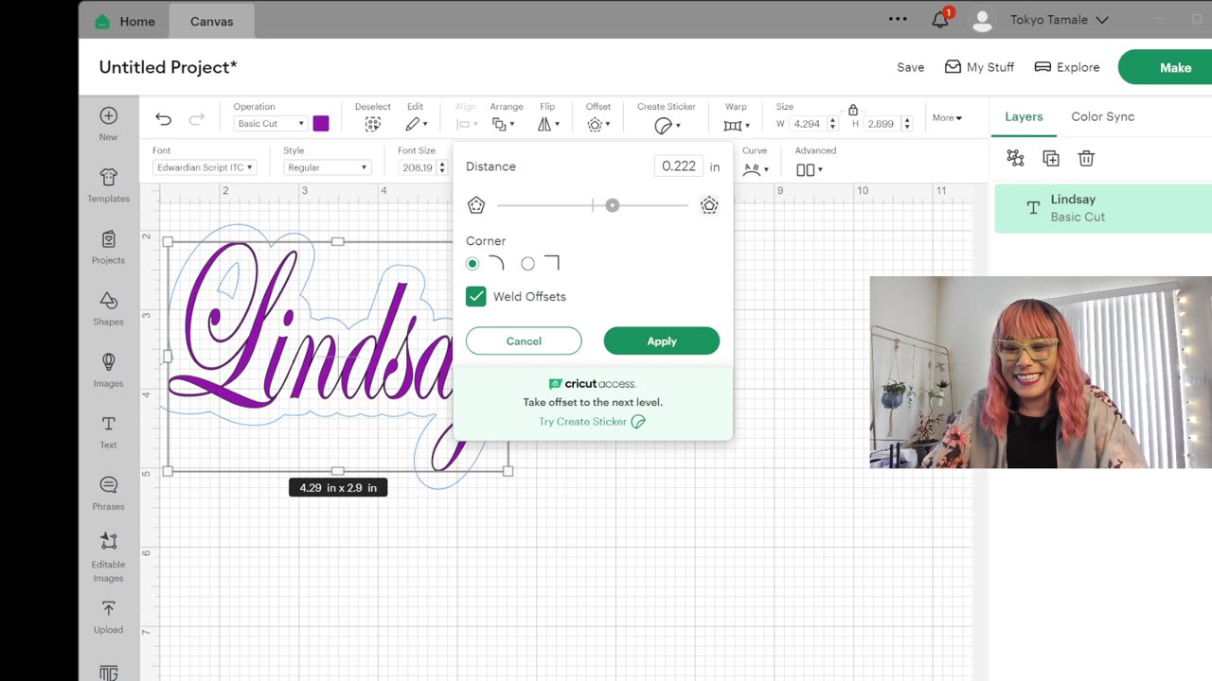Click the offset distance slider handle

coord(613,205)
